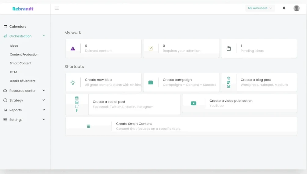Click the YouTube play icon

[x=193, y=103]
